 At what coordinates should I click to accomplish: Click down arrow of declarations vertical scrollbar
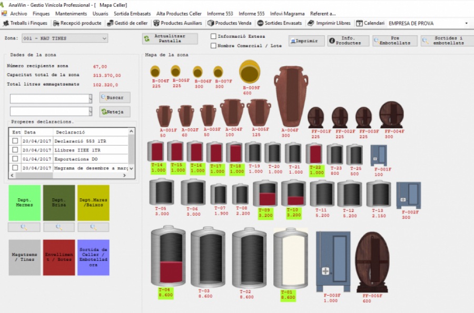(x=131, y=168)
